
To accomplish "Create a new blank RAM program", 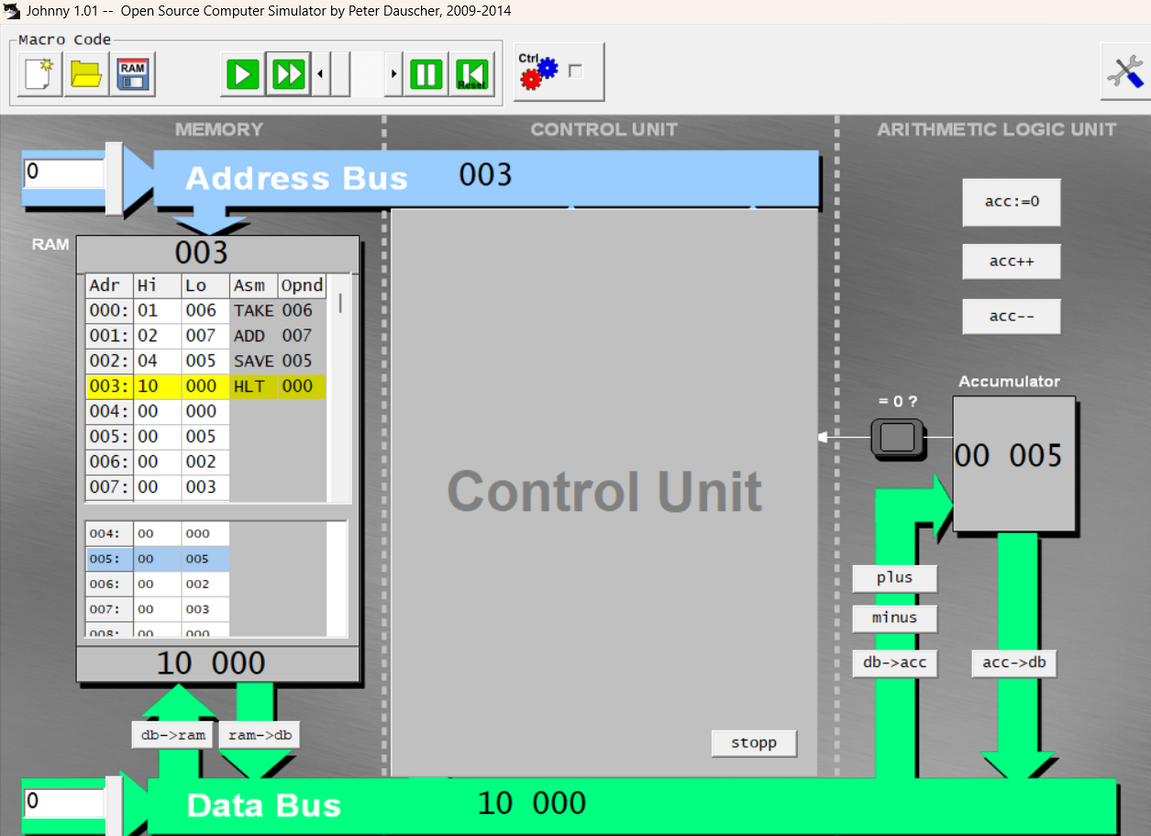I will [x=39, y=73].
